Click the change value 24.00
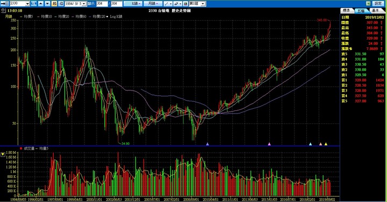The image size is (387, 202). (x=373, y=43)
